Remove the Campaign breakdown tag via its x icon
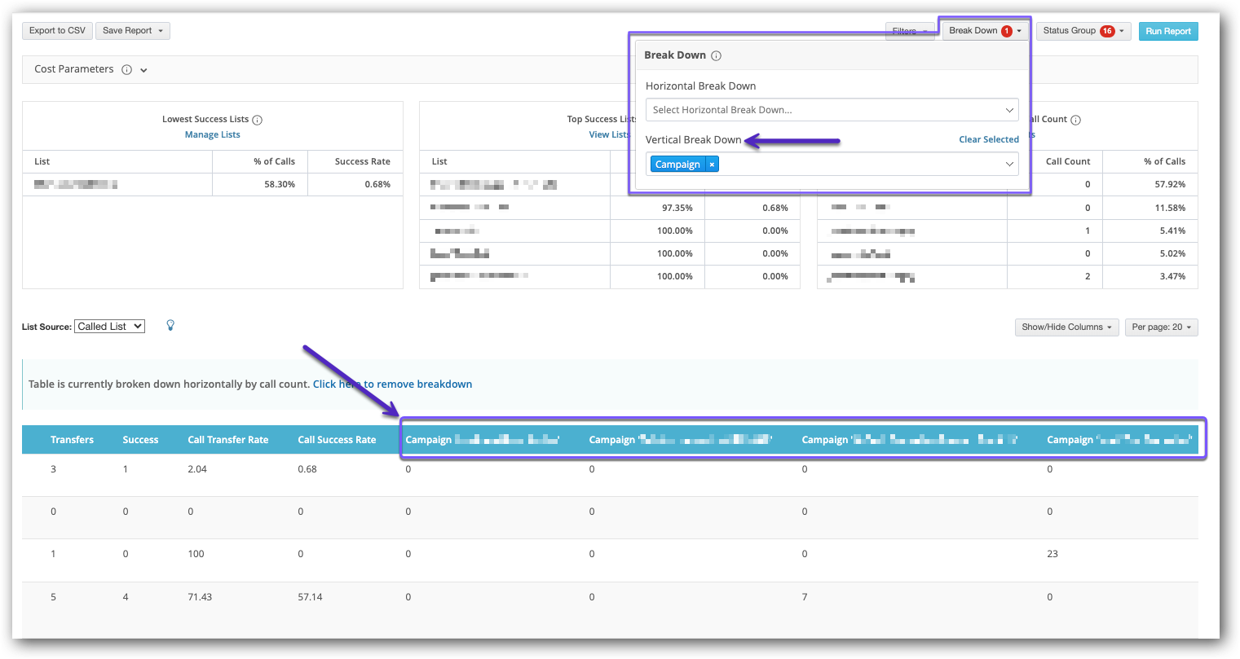 tap(712, 164)
